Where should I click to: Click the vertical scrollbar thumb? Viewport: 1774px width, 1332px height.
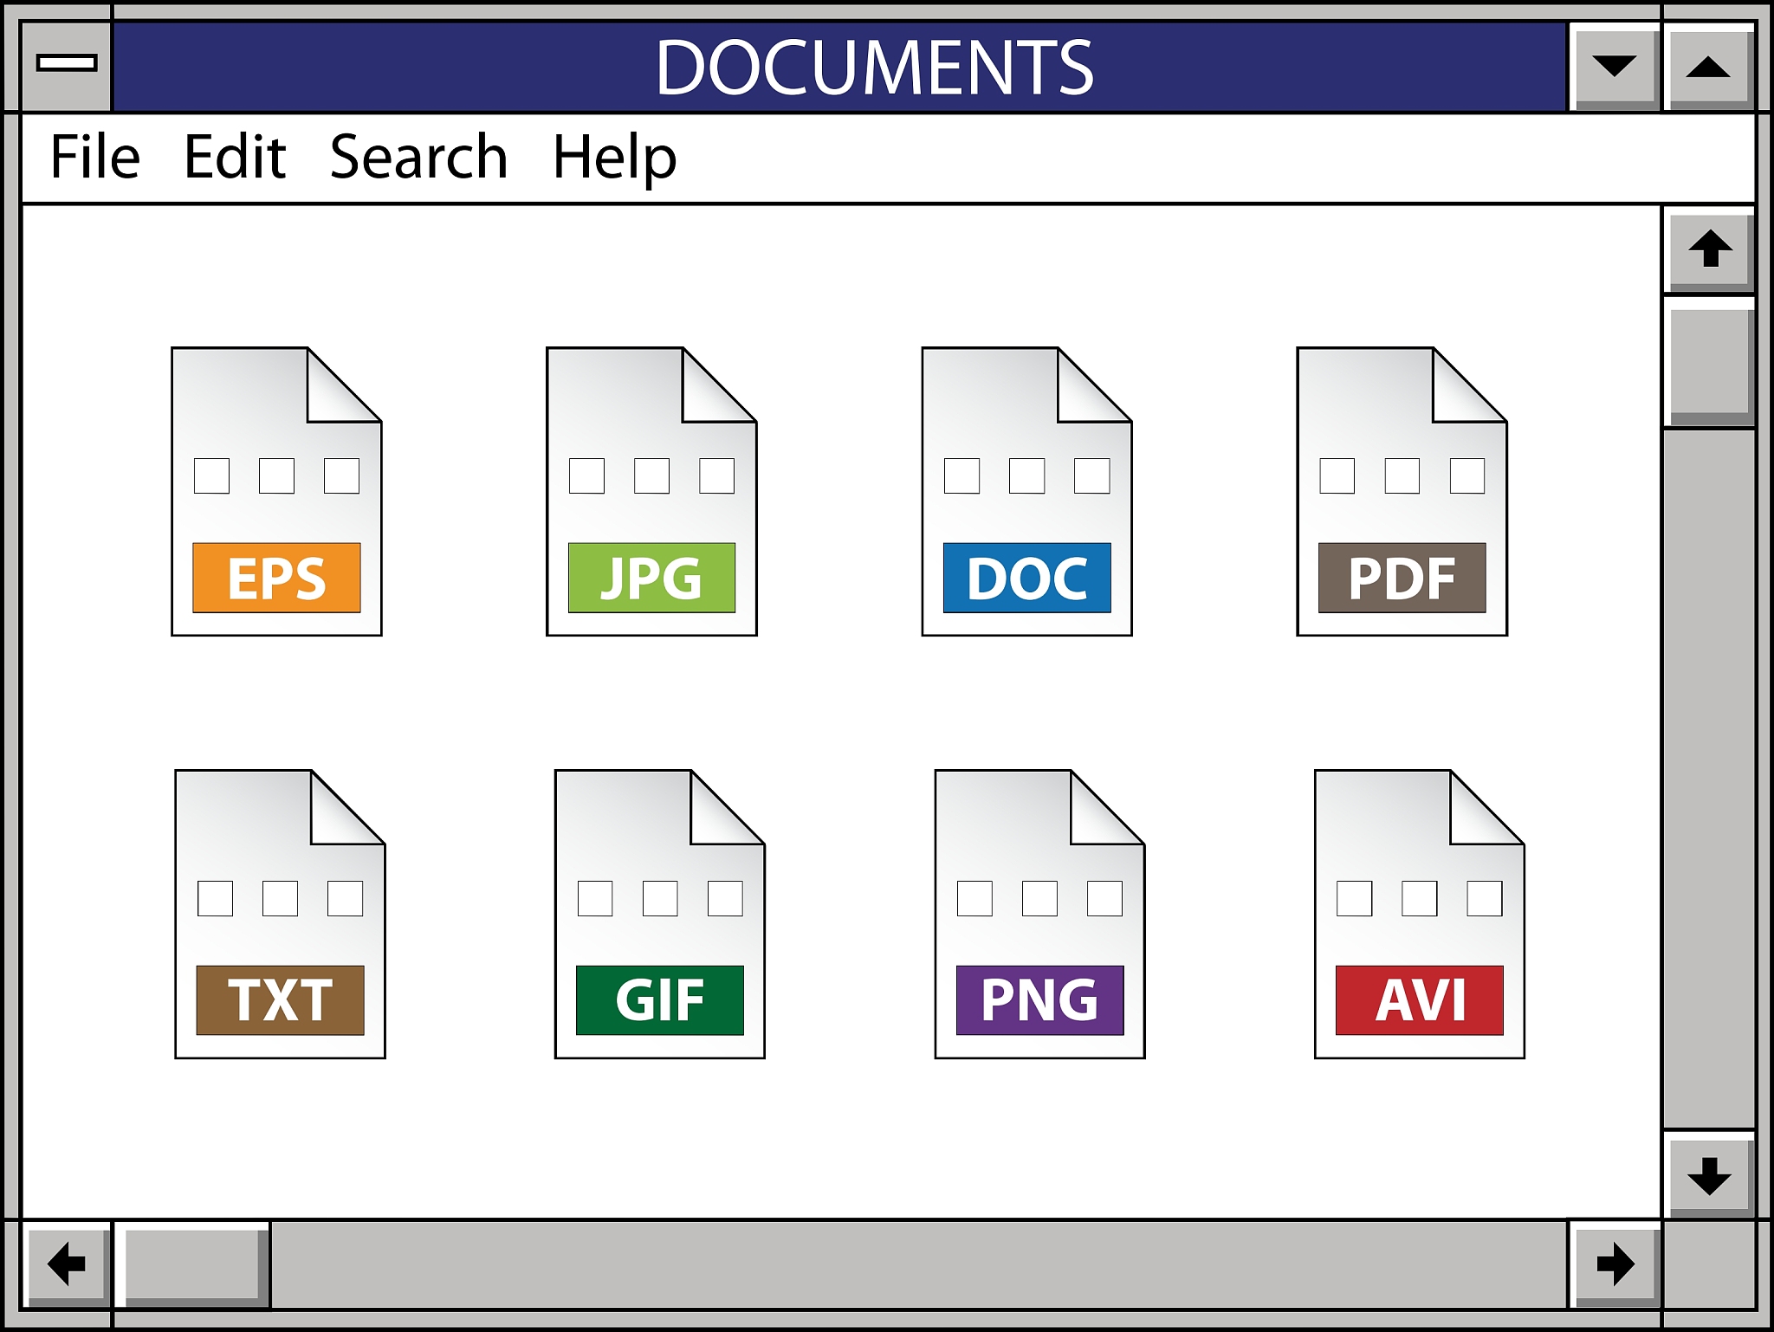coord(1710,362)
